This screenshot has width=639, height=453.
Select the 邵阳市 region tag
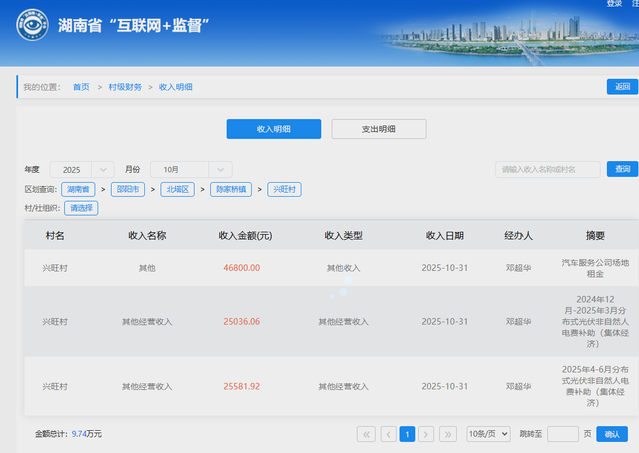(x=127, y=190)
